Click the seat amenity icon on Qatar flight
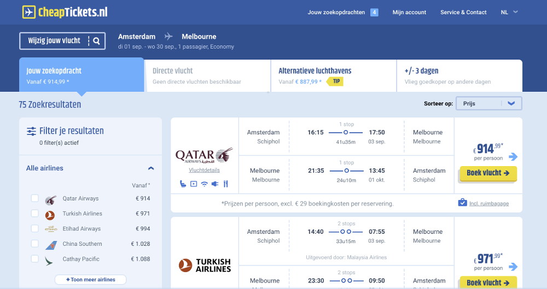This screenshot has height=289, width=547. 183,184
